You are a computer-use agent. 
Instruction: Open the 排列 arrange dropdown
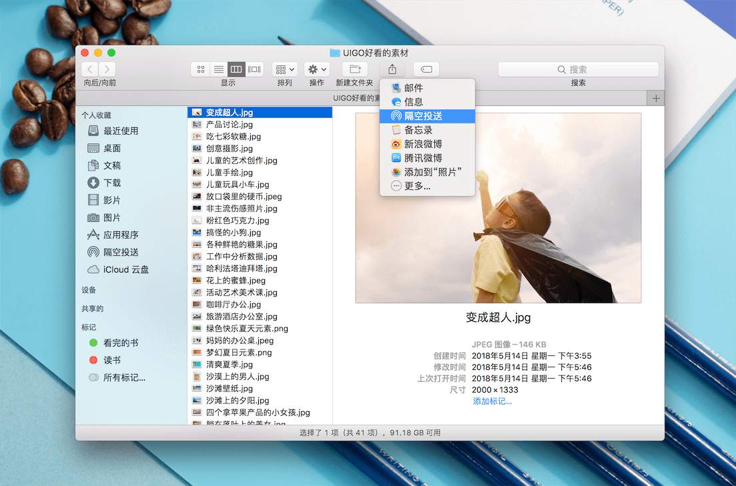pyautogui.click(x=284, y=69)
